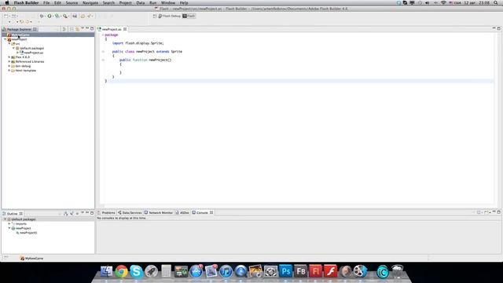503x283 pixels.
Task: Collapse the default package node
Action: [14, 48]
